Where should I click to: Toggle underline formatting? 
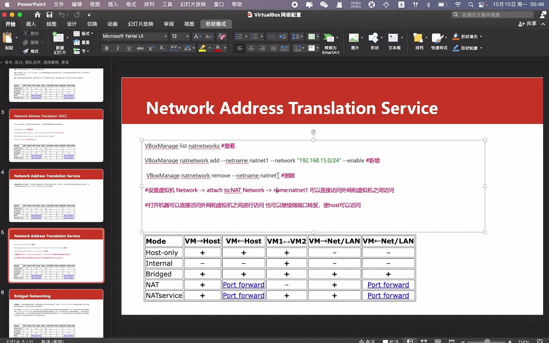(x=129, y=48)
